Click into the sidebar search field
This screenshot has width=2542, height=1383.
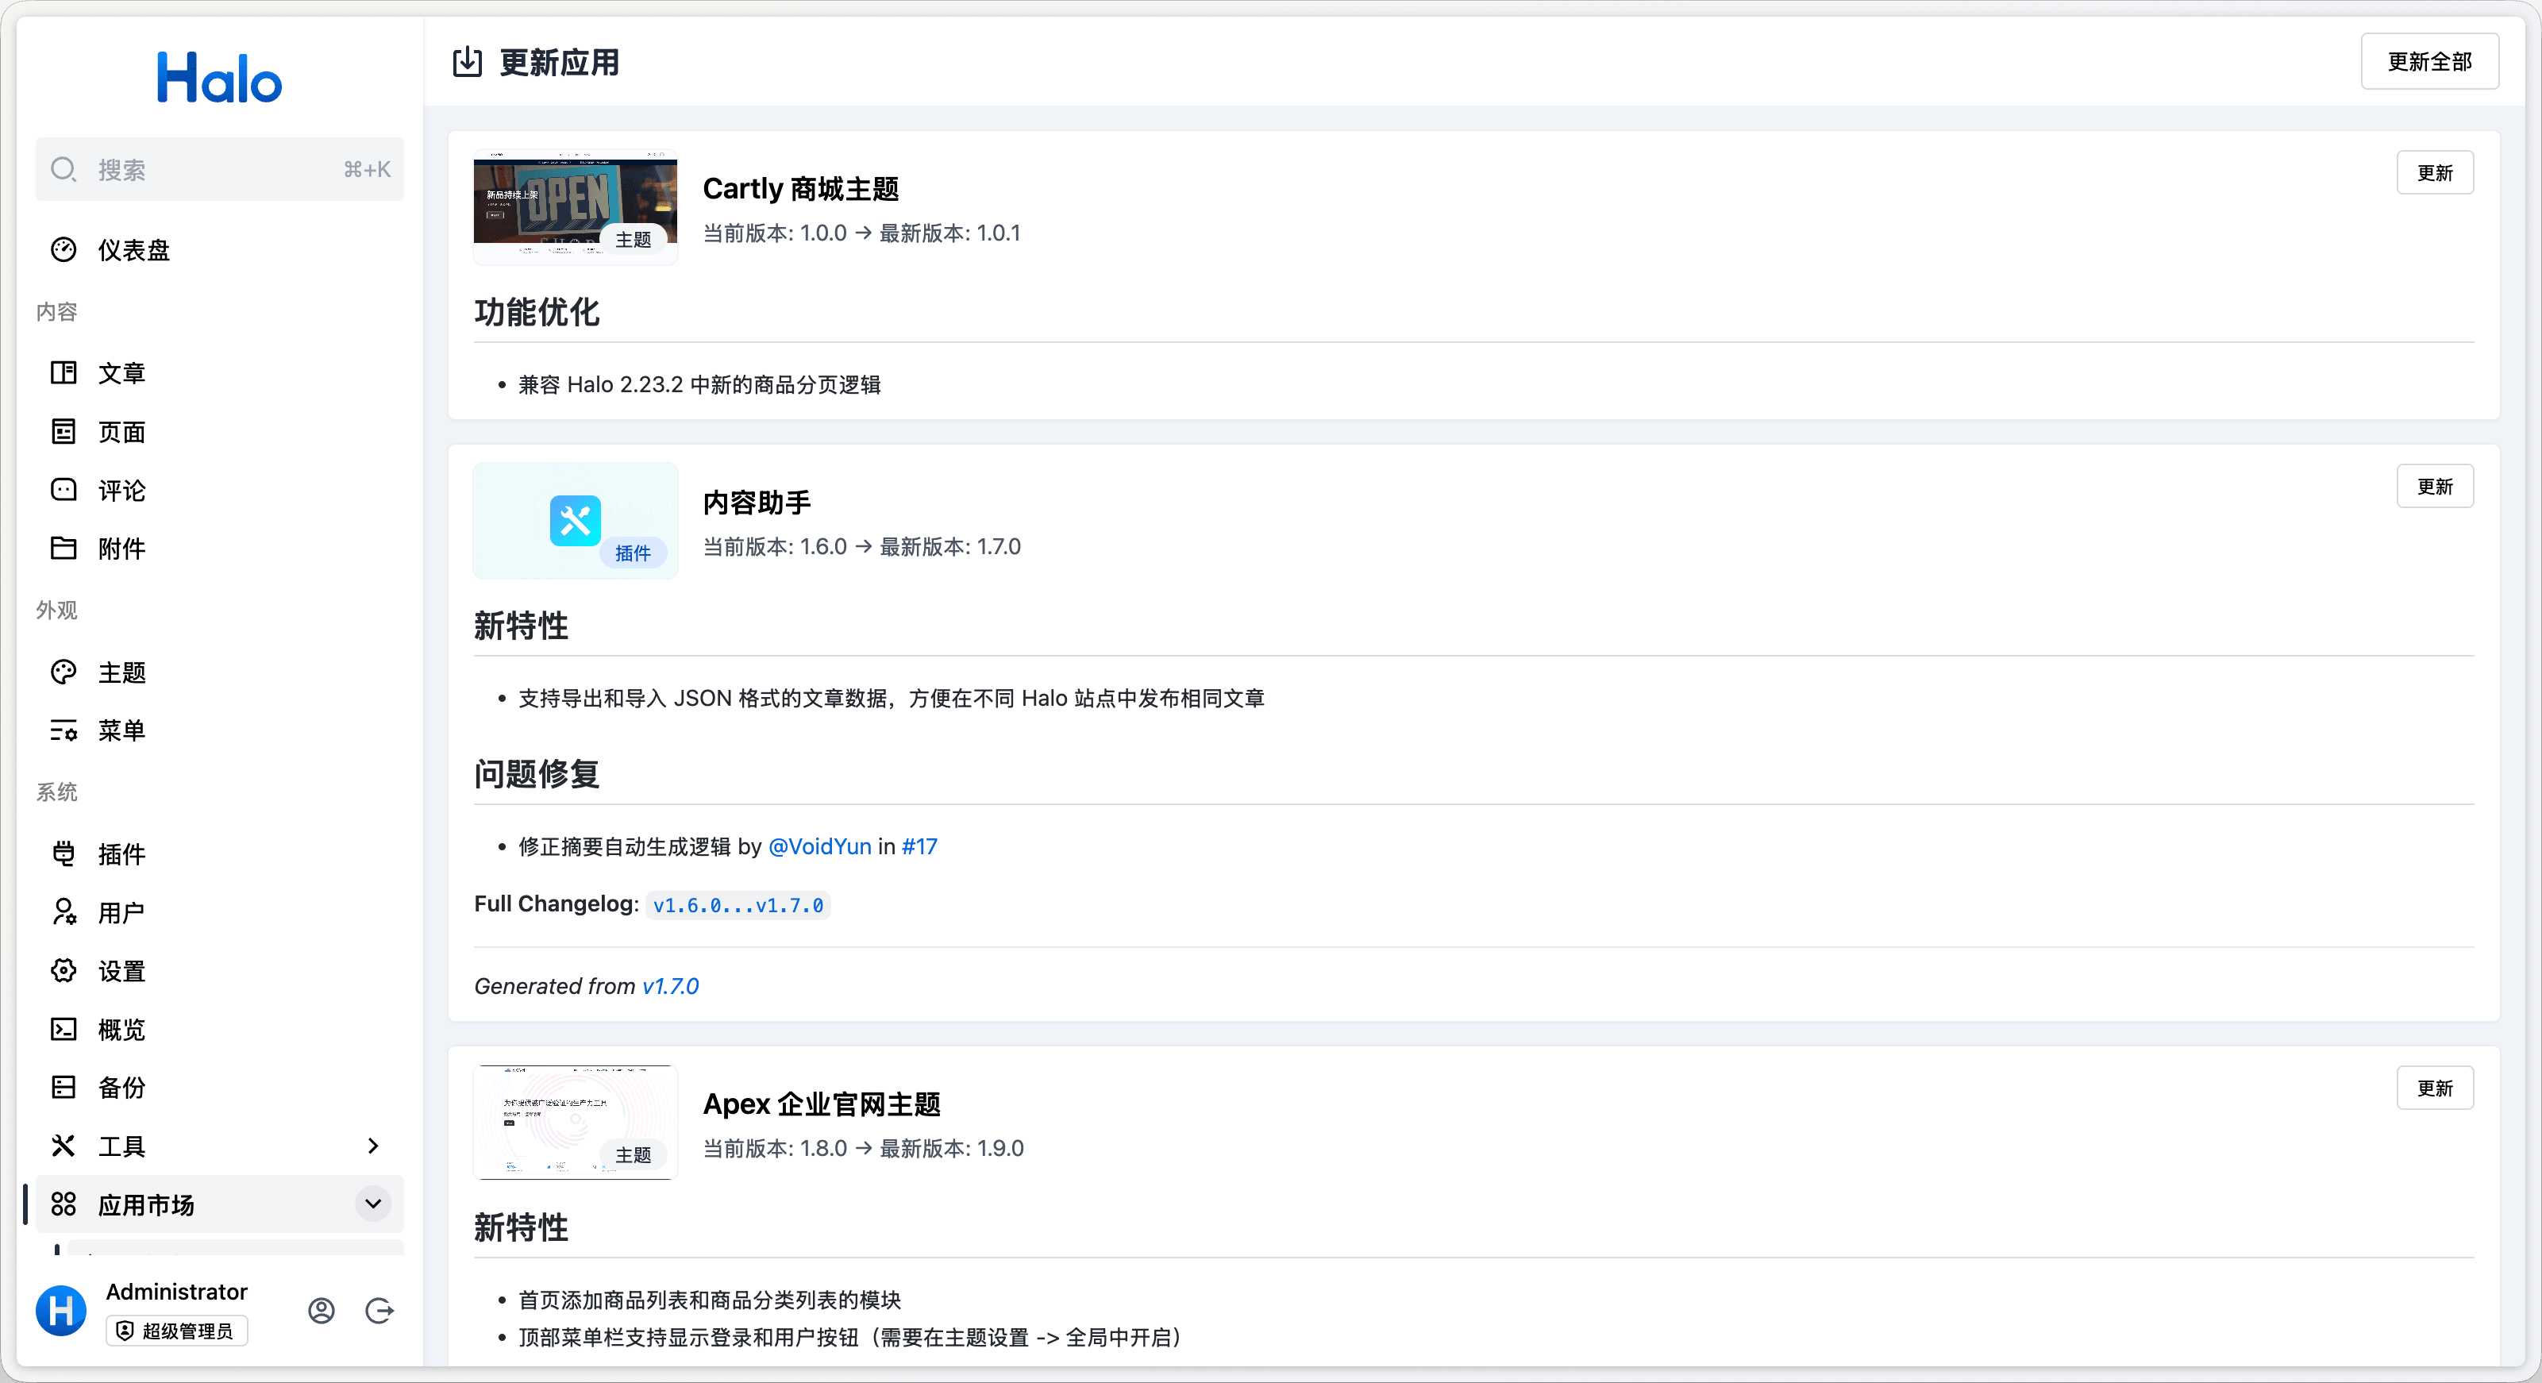coord(219,170)
